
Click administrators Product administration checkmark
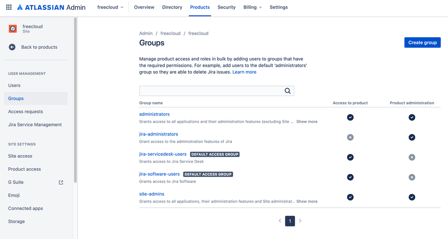pos(412,117)
